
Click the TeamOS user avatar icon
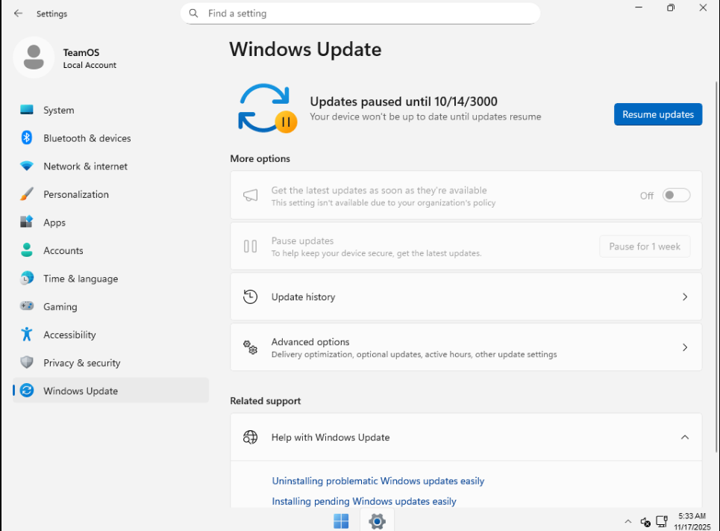[34, 58]
